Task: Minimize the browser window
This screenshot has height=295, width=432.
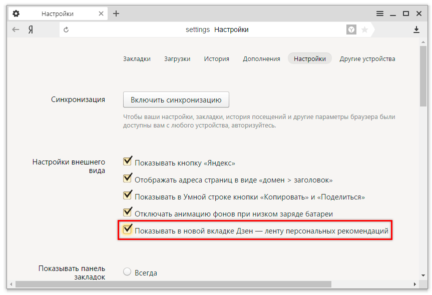Action: 393,14
